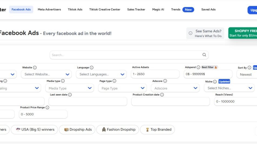Open the Select Website dropdown
This screenshot has width=257, height=144.
click(x=47, y=74)
